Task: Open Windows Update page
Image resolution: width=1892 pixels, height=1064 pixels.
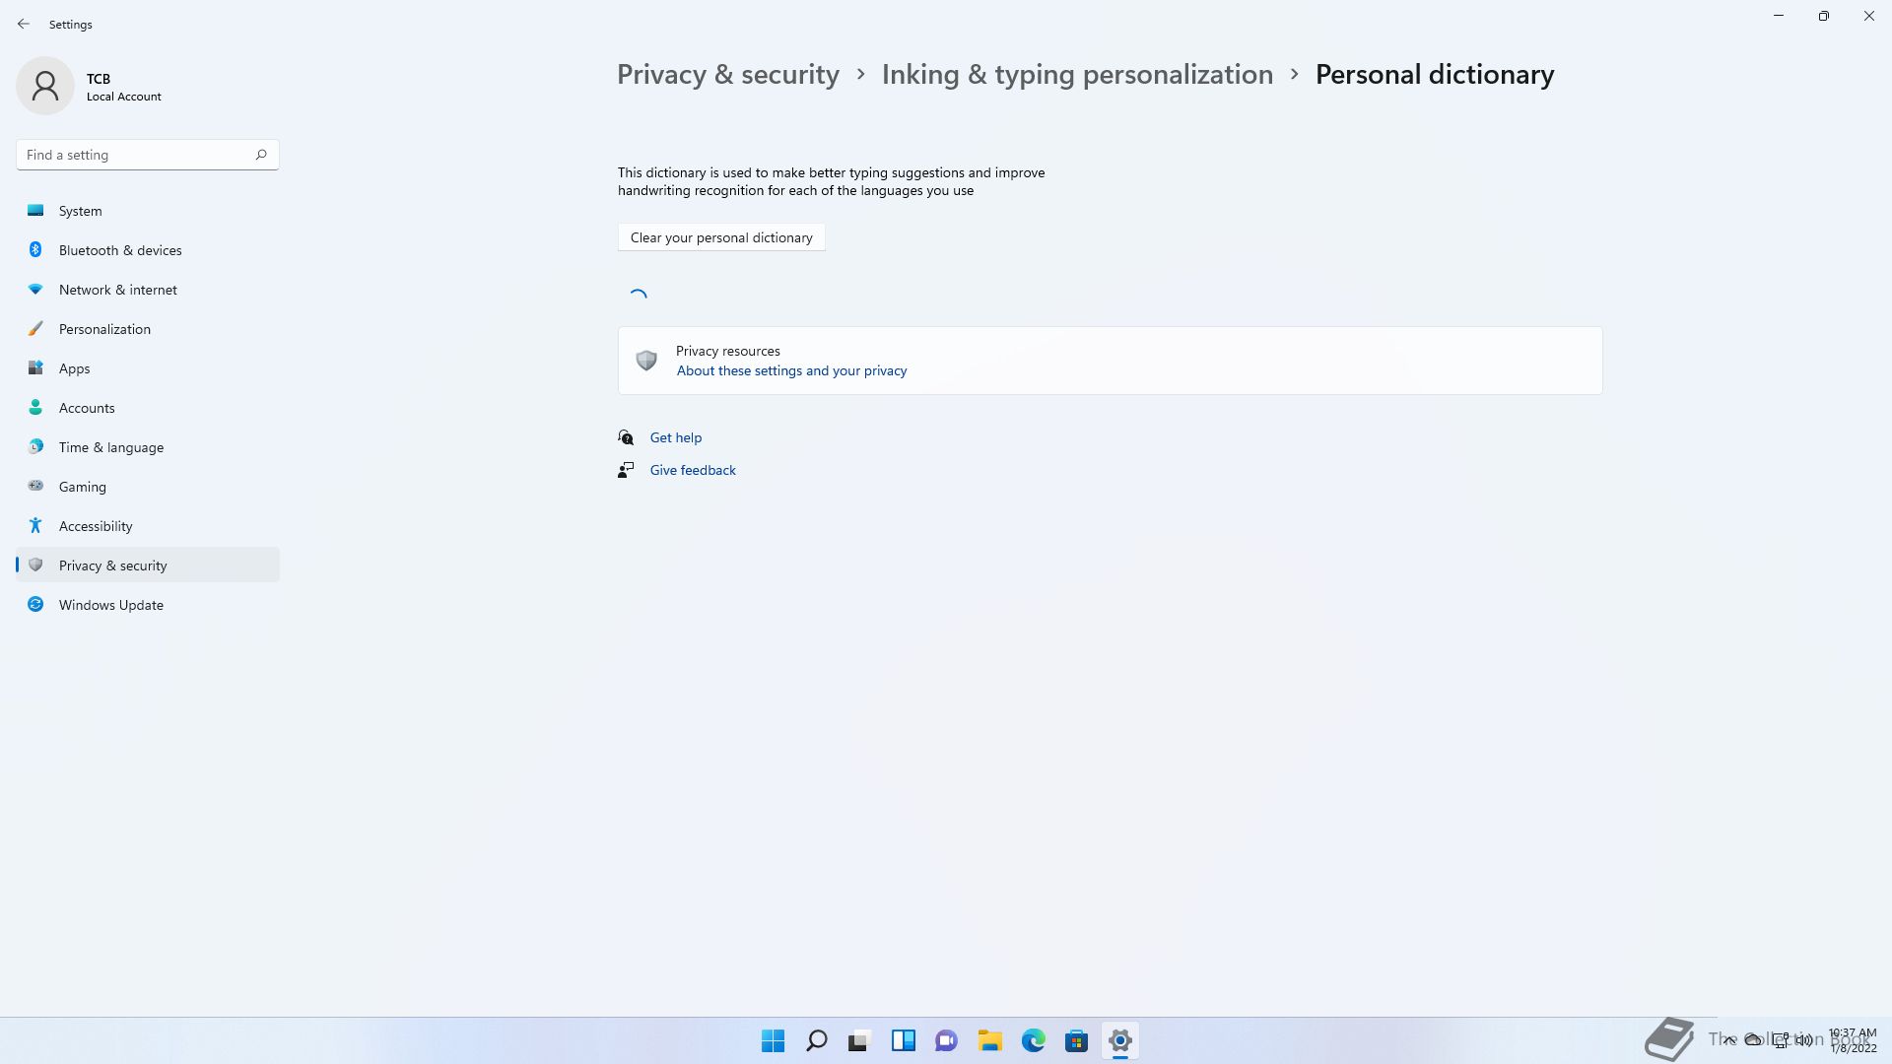Action: point(110,605)
